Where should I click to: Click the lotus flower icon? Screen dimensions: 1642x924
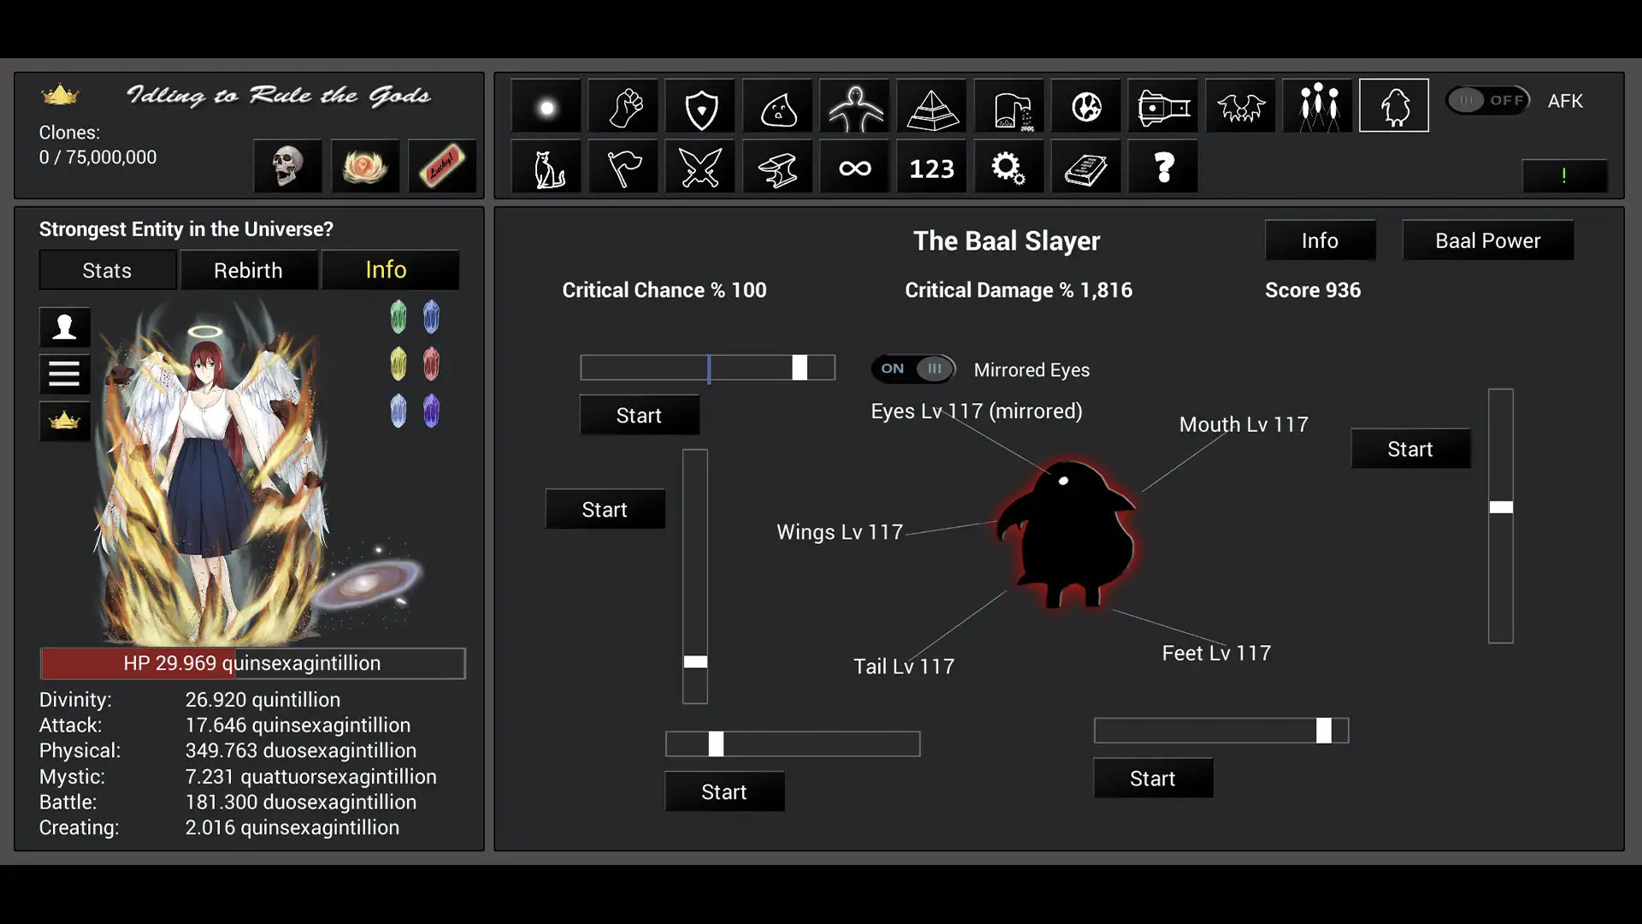tap(365, 166)
